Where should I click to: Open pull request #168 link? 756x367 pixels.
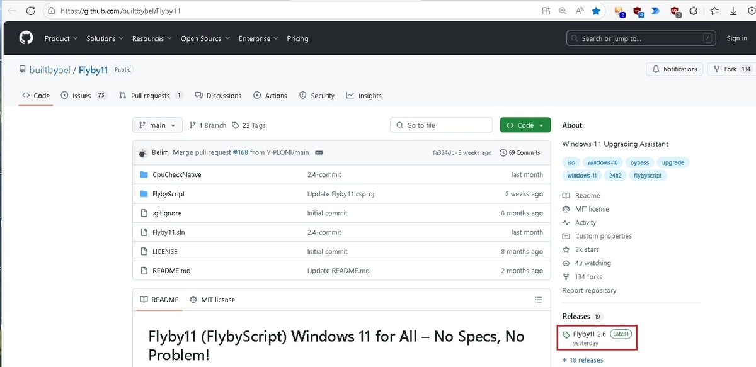[240, 152]
